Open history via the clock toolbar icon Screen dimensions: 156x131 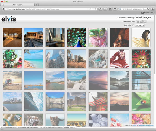[101, 9]
